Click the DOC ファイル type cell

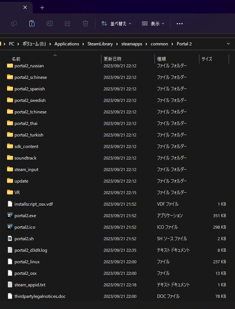(168, 296)
